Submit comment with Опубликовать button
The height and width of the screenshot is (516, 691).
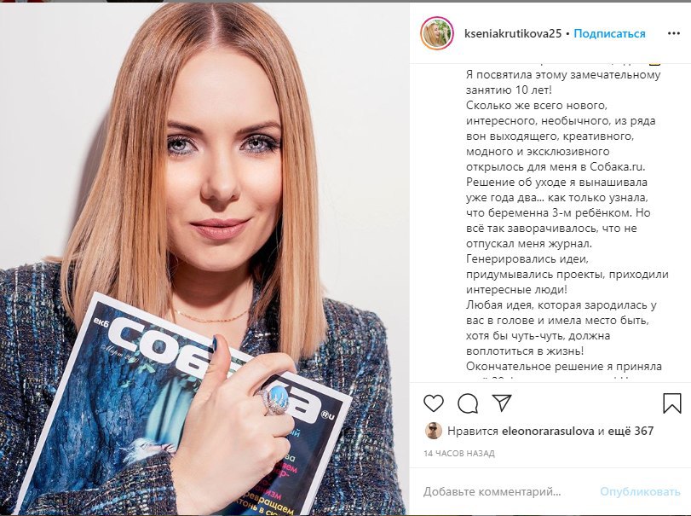coord(640,491)
